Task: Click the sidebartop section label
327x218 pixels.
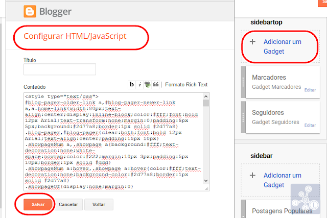Action: (266, 22)
